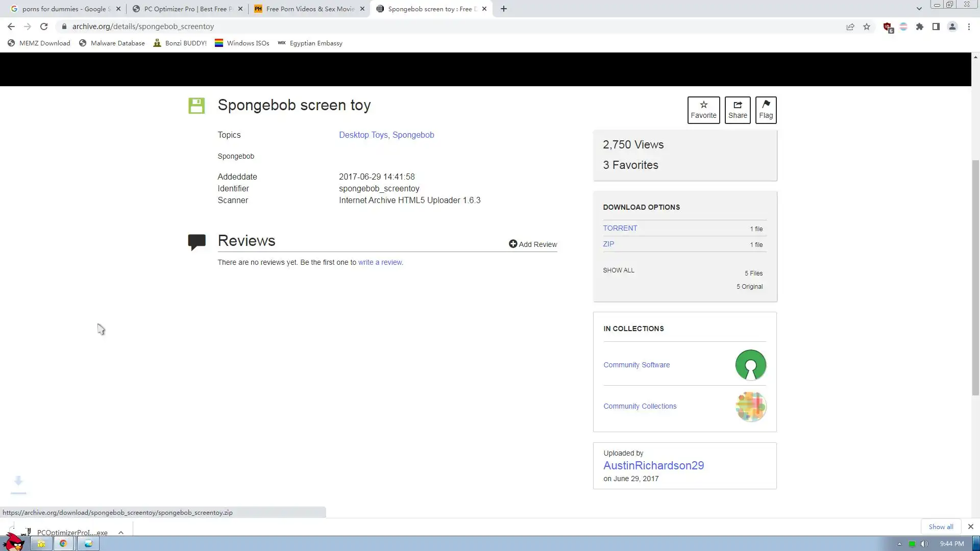Expand PCOptimizerPro download options arrow
The width and height of the screenshot is (980, 551).
coord(121,532)
